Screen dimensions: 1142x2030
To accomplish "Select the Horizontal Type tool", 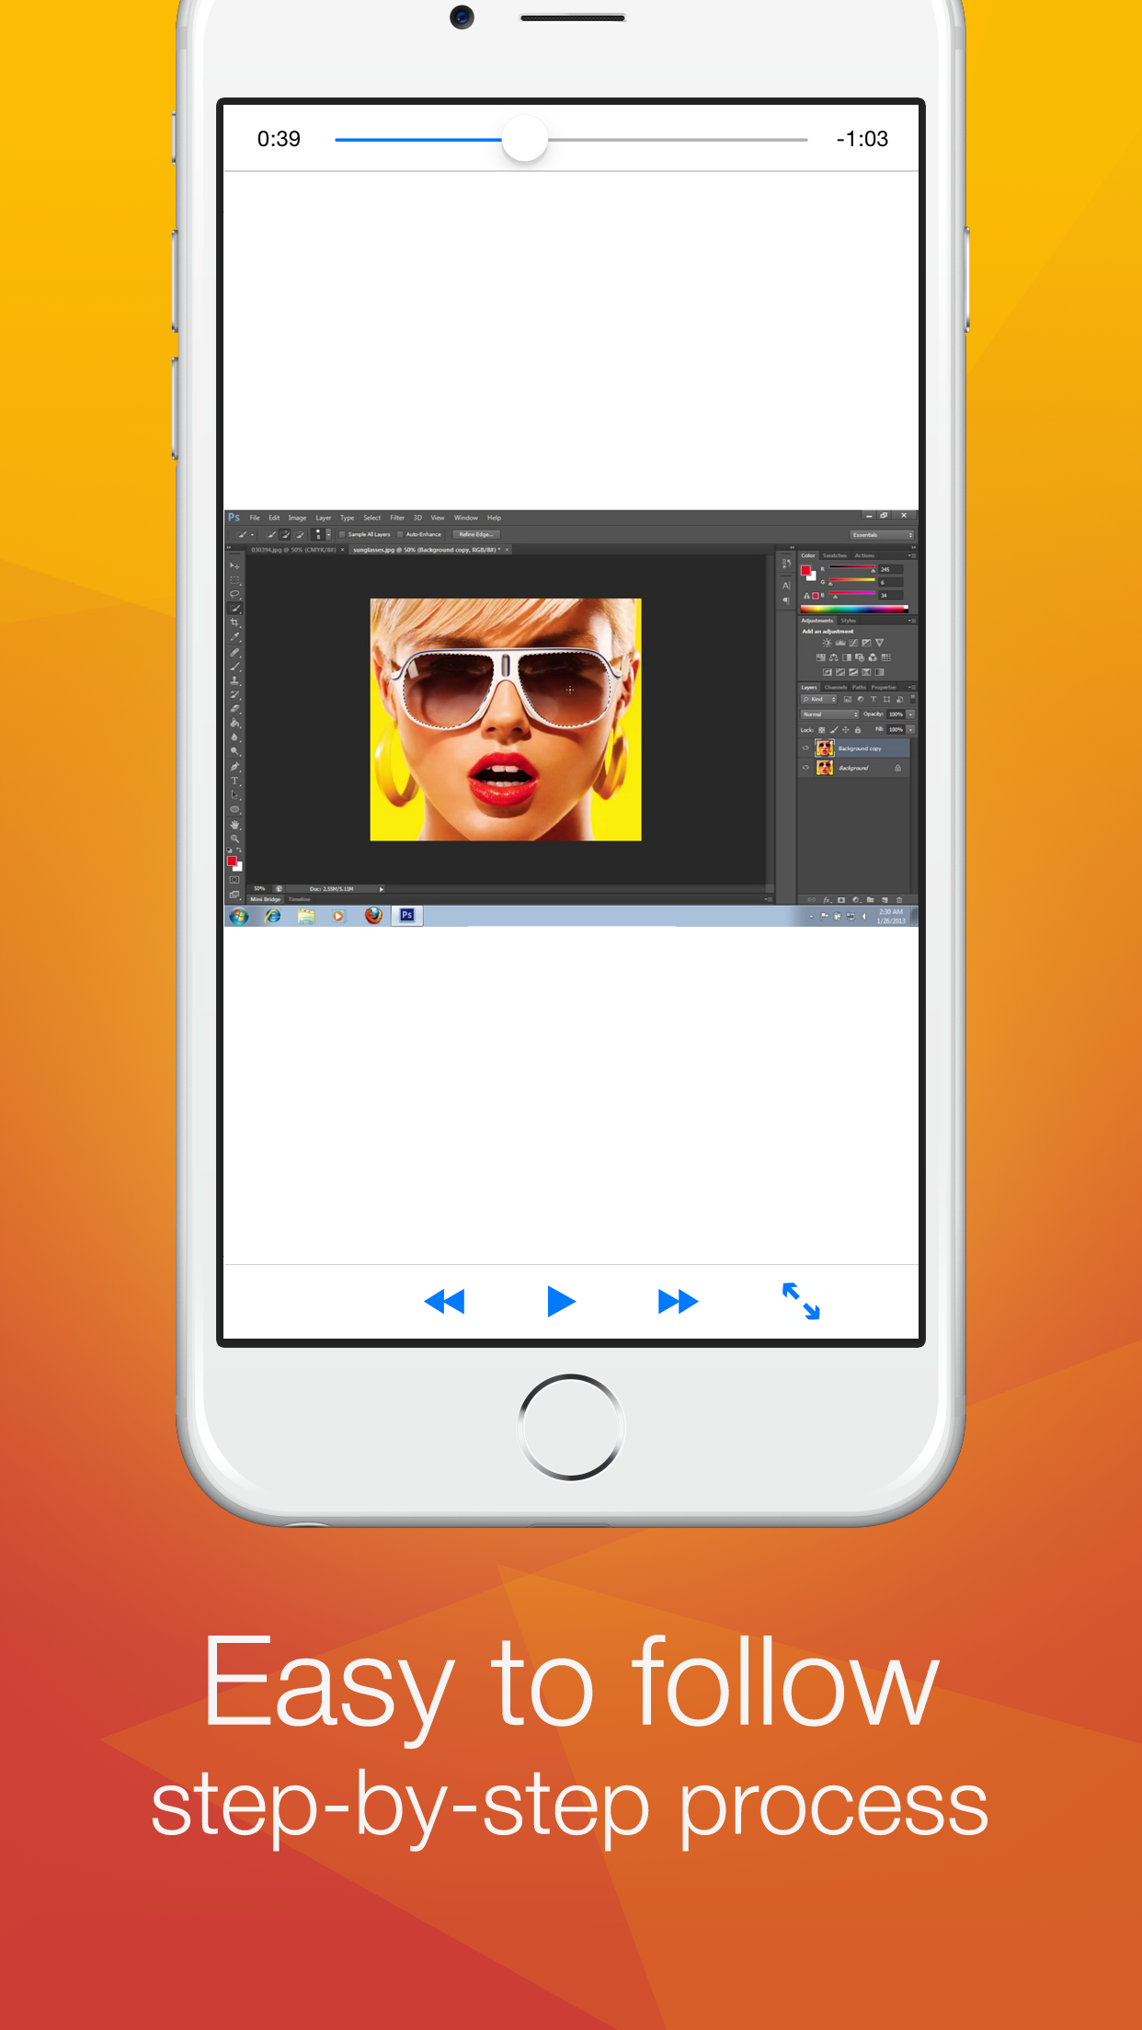I will click(234, 781).
